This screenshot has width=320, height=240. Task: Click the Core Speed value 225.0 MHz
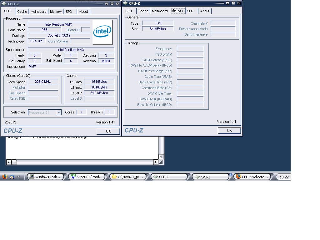pos(43,82)
